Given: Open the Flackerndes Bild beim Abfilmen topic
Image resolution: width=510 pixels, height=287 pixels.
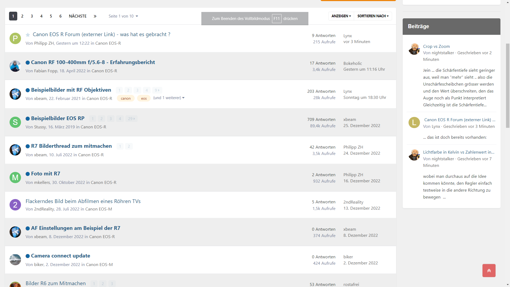Looking at the screenshot, I should point(83,201).
